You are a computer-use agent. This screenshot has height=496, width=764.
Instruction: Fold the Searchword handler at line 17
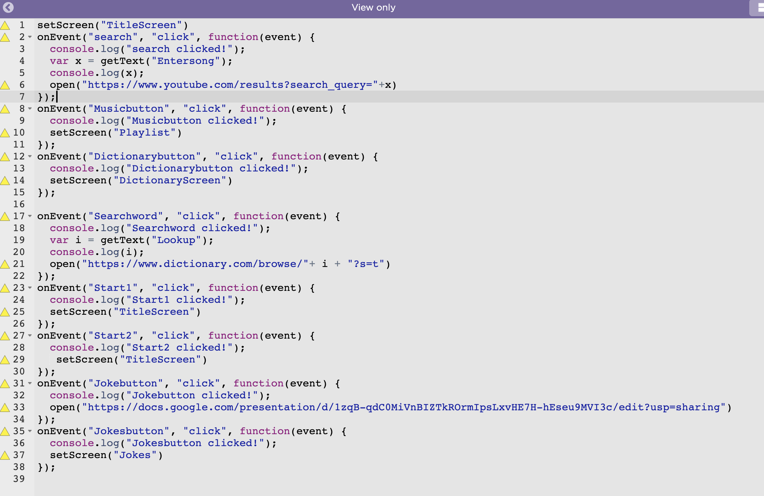pyautogui.click(x=30, y=216)
